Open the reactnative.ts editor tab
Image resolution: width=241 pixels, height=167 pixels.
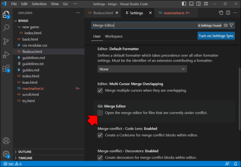pos(174,13)
